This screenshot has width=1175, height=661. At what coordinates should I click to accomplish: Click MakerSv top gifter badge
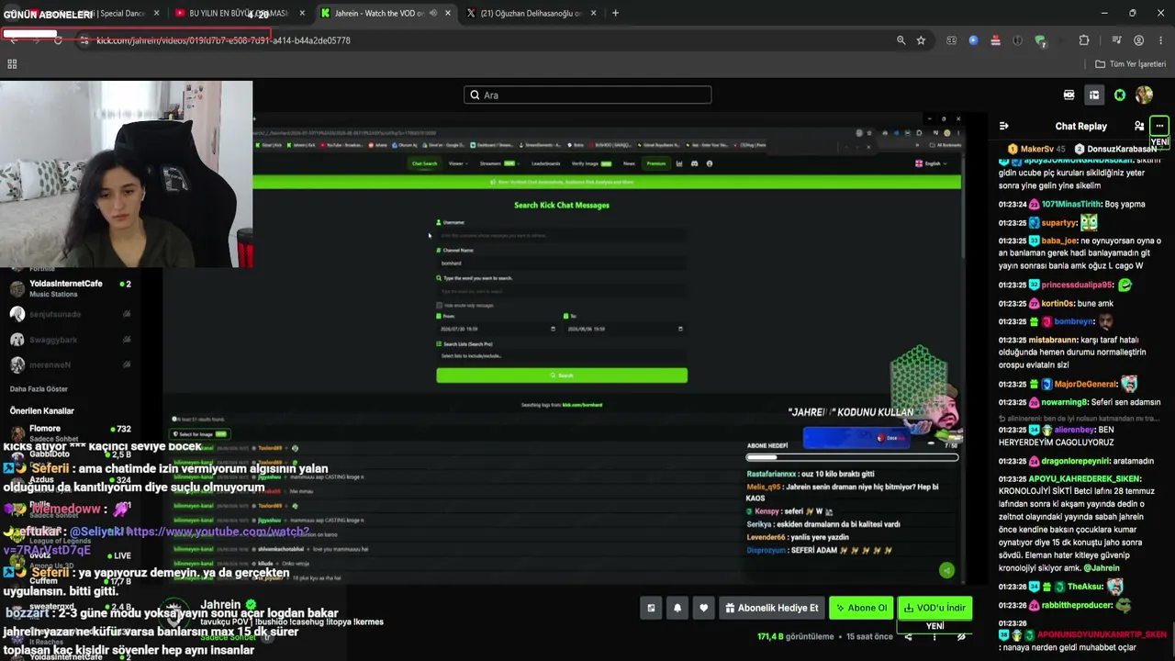1037,149
